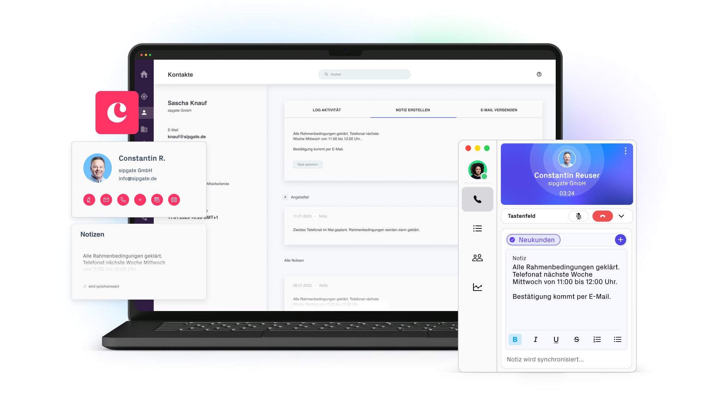Viewport: 708px width, 398px height.
Task: Hang up the call with red button
Action: click(603, 216)
